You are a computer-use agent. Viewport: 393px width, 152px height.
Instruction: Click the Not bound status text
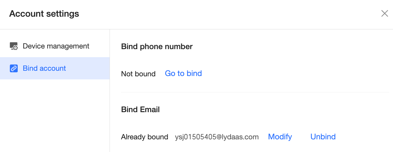[x=138, y=74]
